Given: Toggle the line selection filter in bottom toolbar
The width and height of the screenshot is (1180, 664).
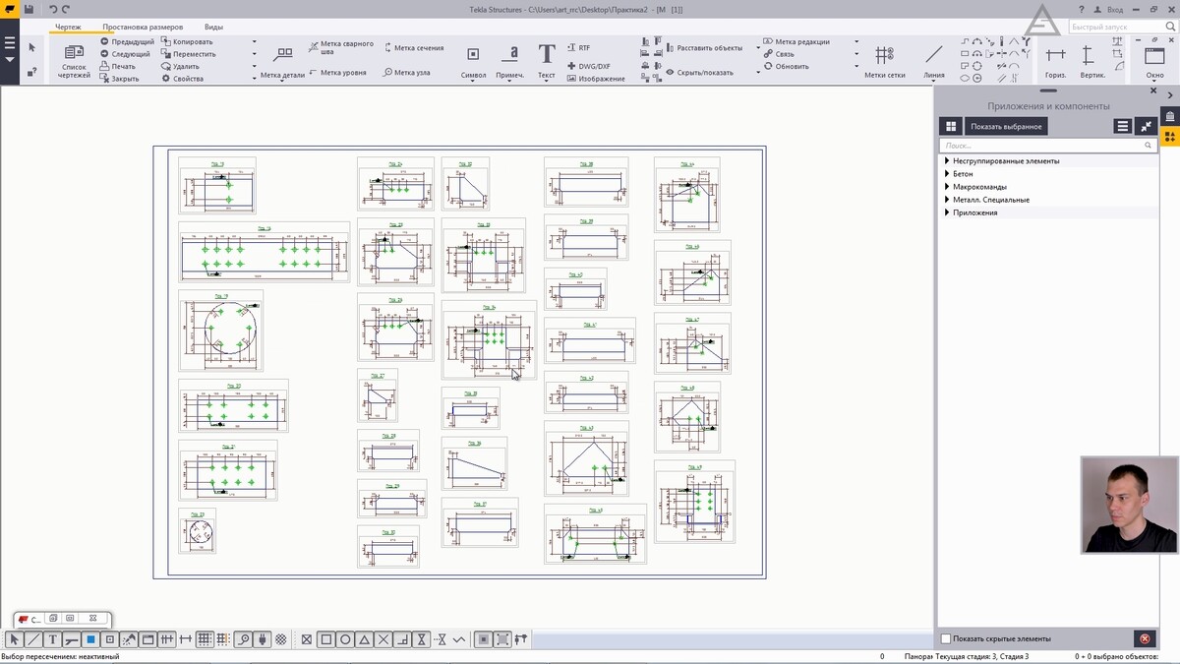Looking at the screenshot, I should pyautogui.click(x=33, y=639).
